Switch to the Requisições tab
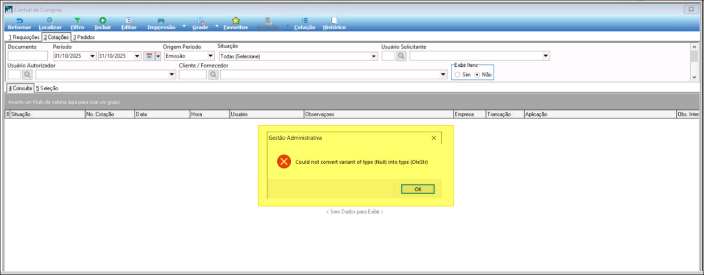 point(24,37)
